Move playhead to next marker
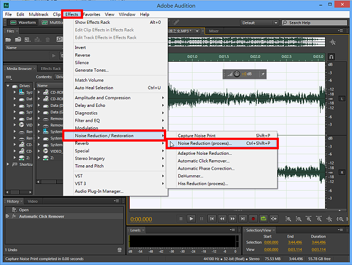 coord(243,219)
